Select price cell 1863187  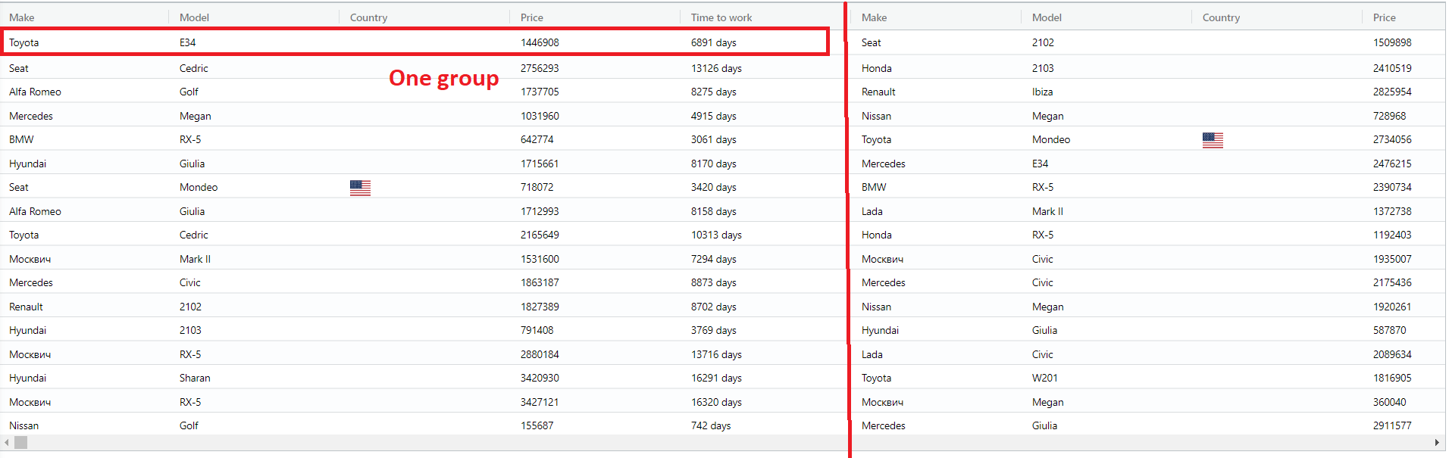540,282
